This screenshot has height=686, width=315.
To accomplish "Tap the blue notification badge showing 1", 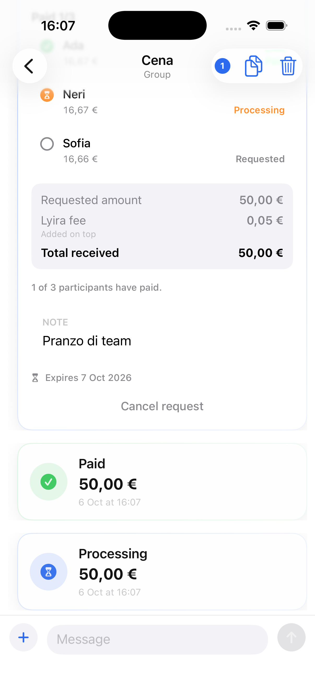I will 223,66.
